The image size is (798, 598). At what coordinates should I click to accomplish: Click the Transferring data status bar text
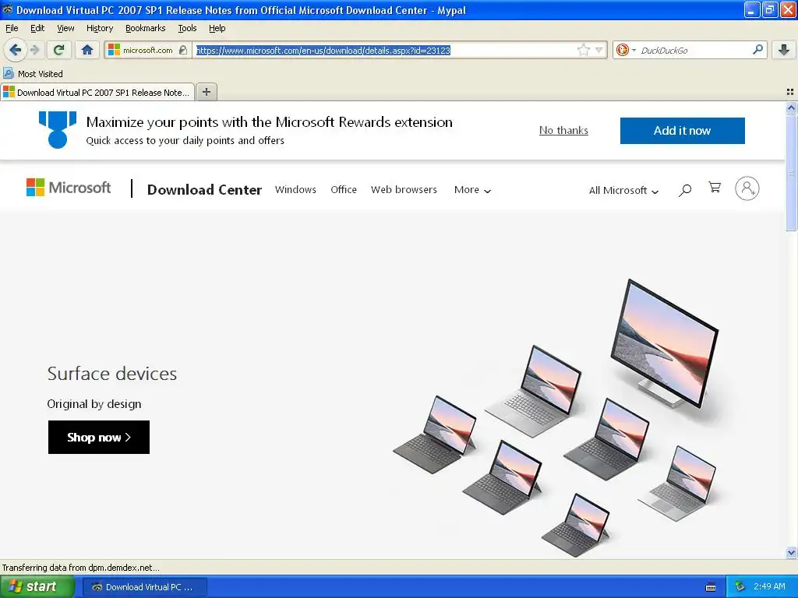pyautogui.click(x=80, y=568)
